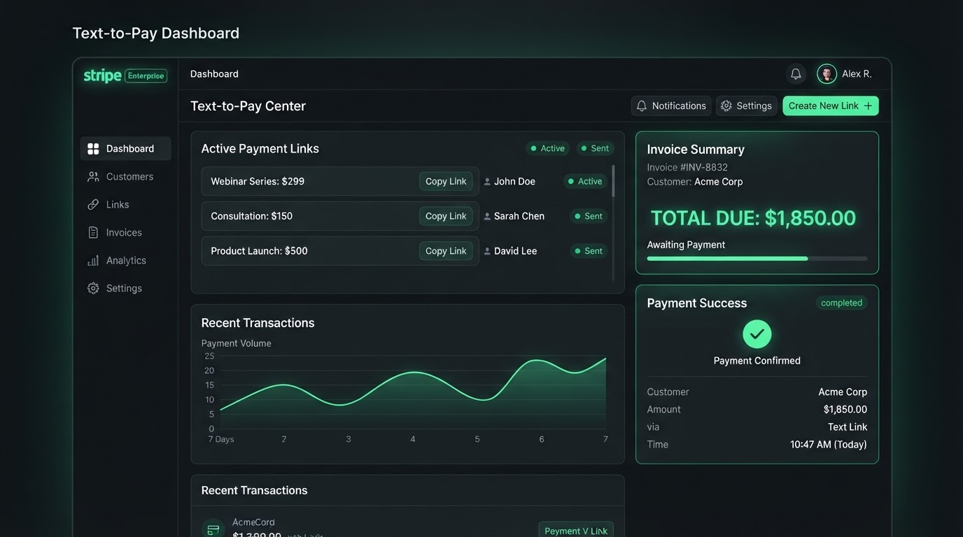This screenshot has height=537, width=963.
Task: Click the Dashboard breadcrumb in top bar
Action: (214, 74)
